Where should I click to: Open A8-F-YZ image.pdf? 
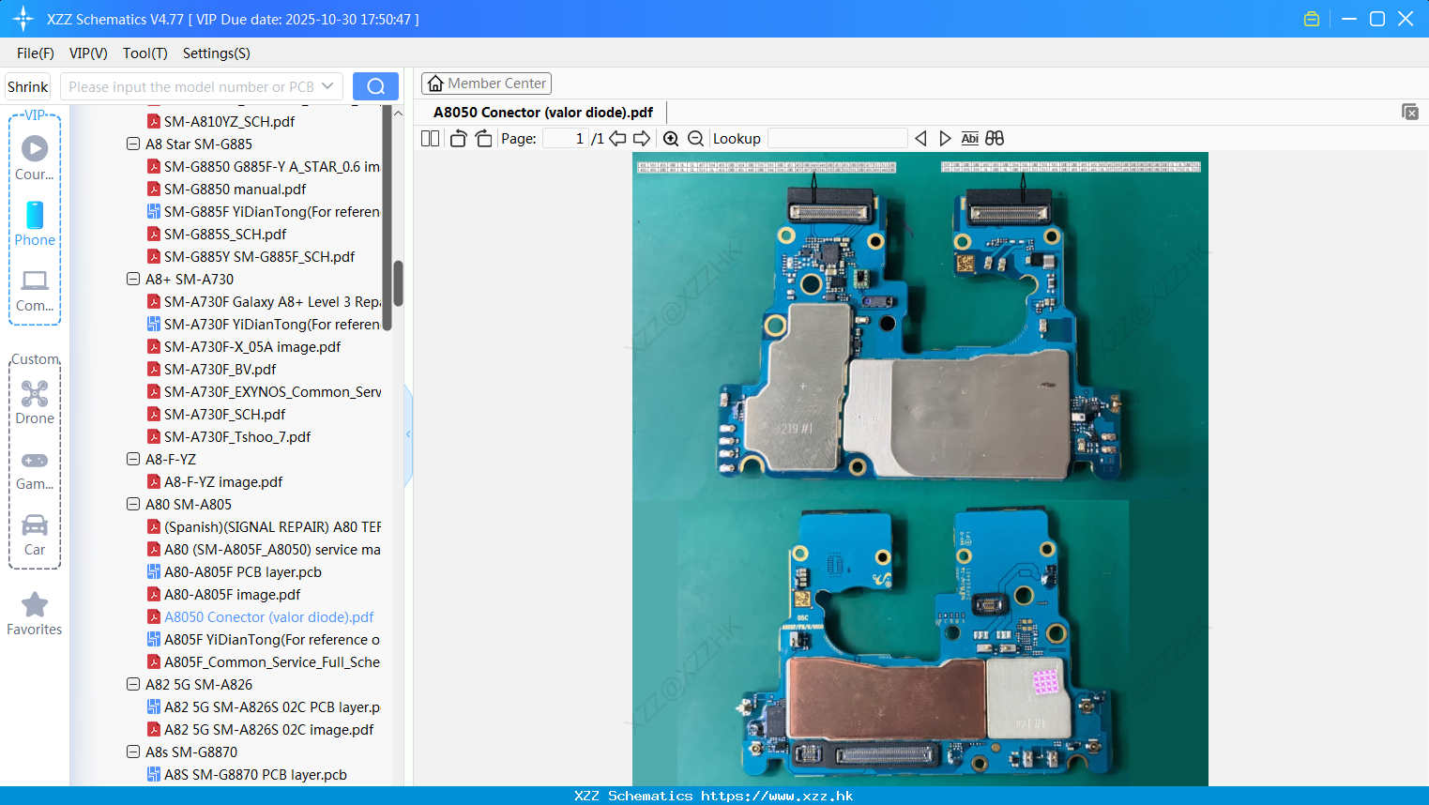(x=223, y=482)
